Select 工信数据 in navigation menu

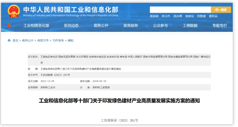(x=190, y=25)
